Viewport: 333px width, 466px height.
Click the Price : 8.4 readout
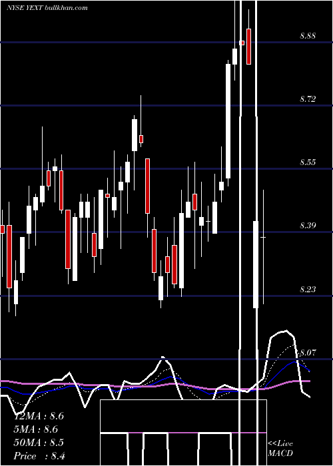pyautogui.click(x=39, y=456)
